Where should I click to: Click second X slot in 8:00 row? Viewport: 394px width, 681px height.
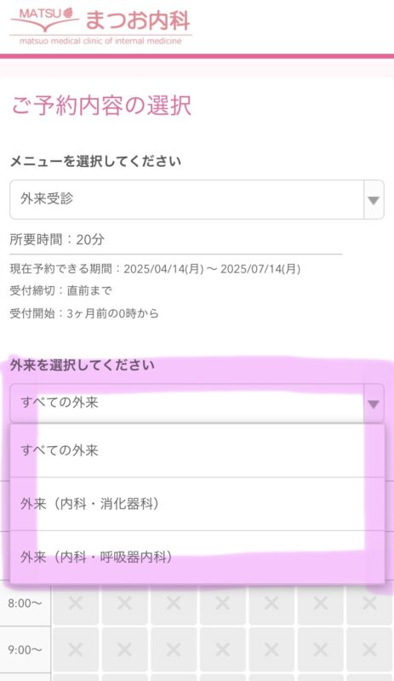coord(125,603)
